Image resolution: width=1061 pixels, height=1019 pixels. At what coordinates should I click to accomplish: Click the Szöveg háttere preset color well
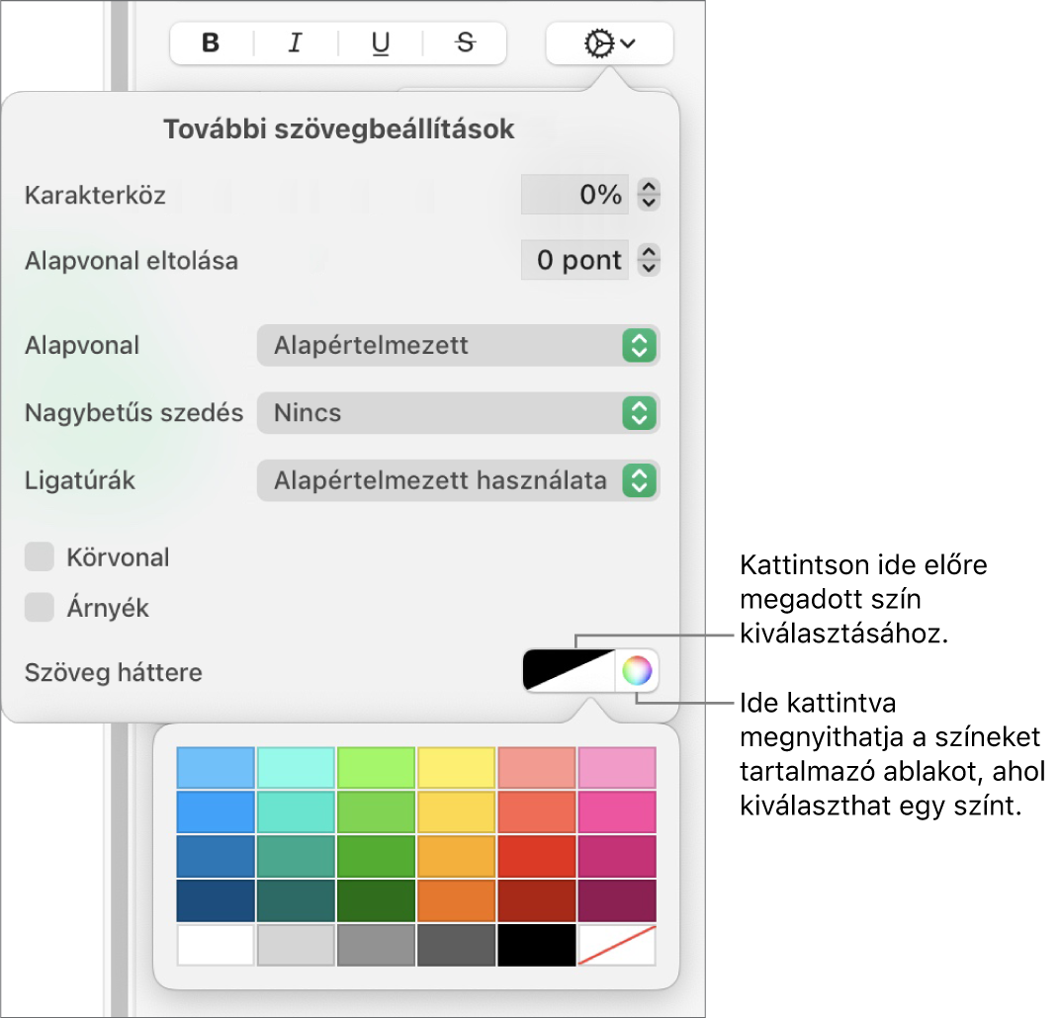[570, 671]
